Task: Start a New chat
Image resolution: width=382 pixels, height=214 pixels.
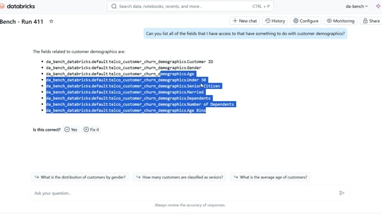Action: (245, 21)
